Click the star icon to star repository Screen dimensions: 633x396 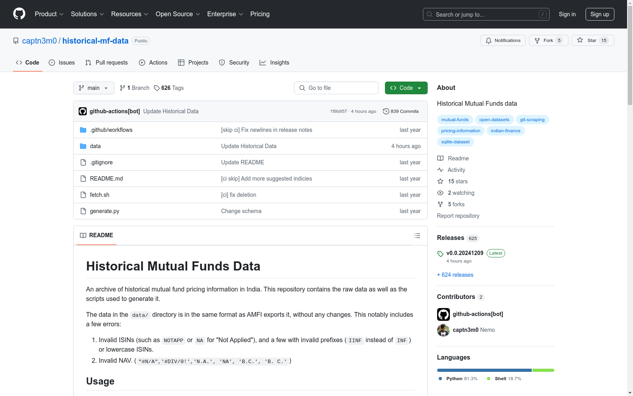[580, 40]
